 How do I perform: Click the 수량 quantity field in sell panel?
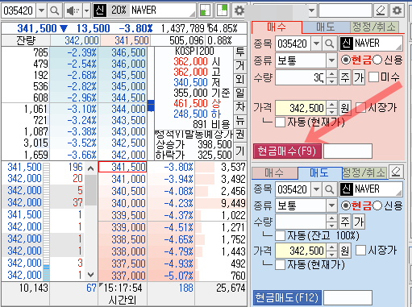coord(301,222)
